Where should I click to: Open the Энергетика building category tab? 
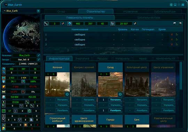(x=82, y=59)
